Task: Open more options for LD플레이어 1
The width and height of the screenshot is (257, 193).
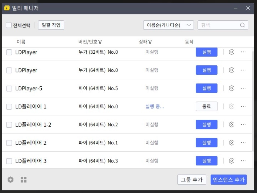Action: coord(243,106)
